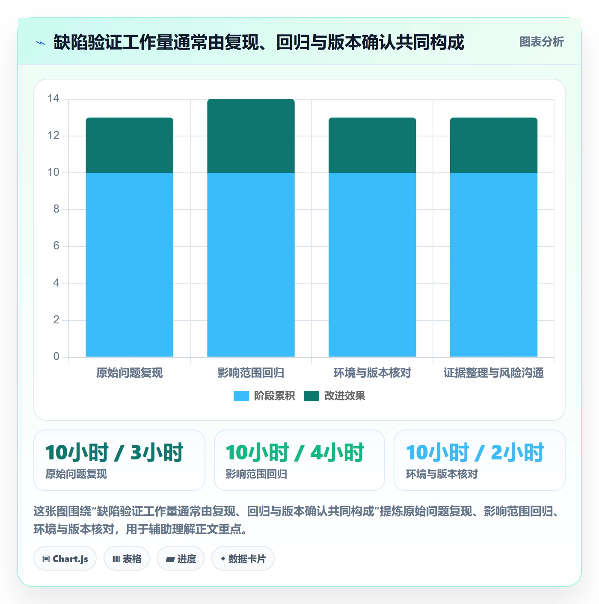Click the 证据整理与风险沟通 x-axis label
The width and height of the screenshot is (599, 604).
[x=494, y=373]
